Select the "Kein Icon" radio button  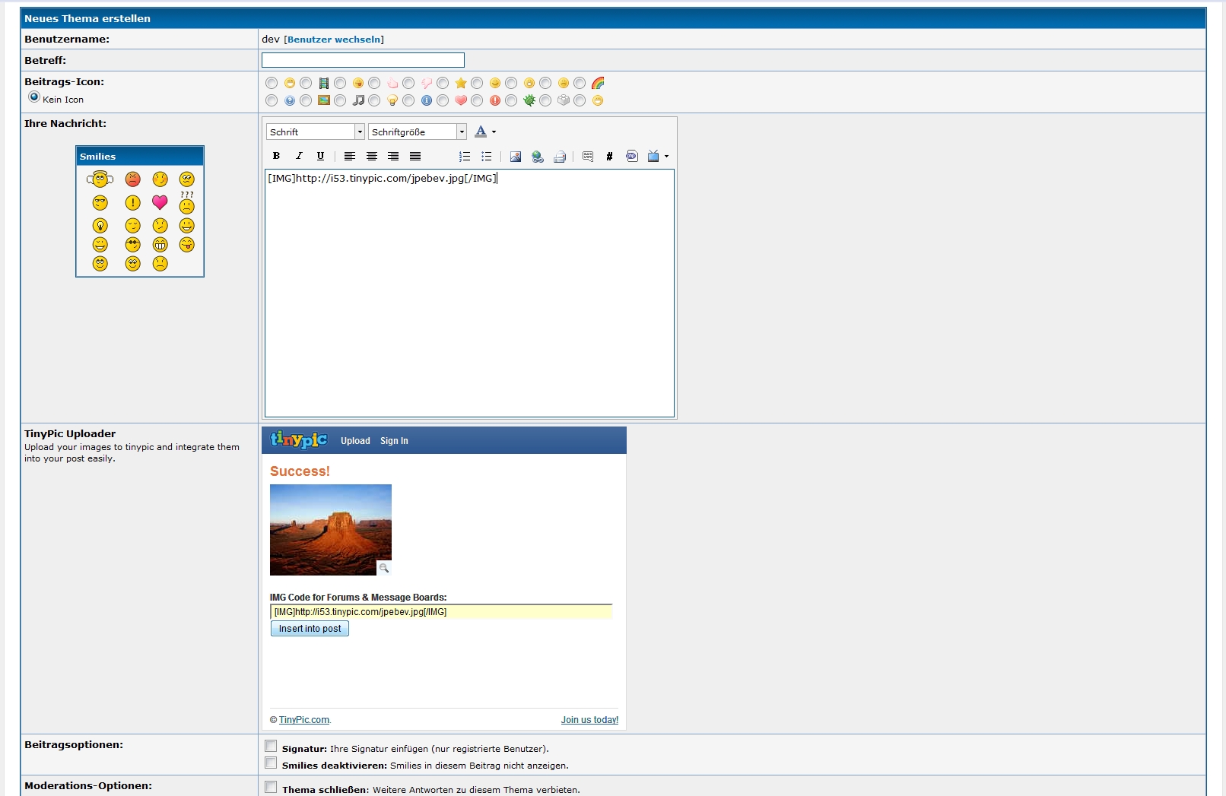tap(34, 97)
